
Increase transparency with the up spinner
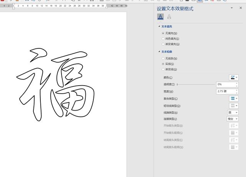click(x=237, y=83)
